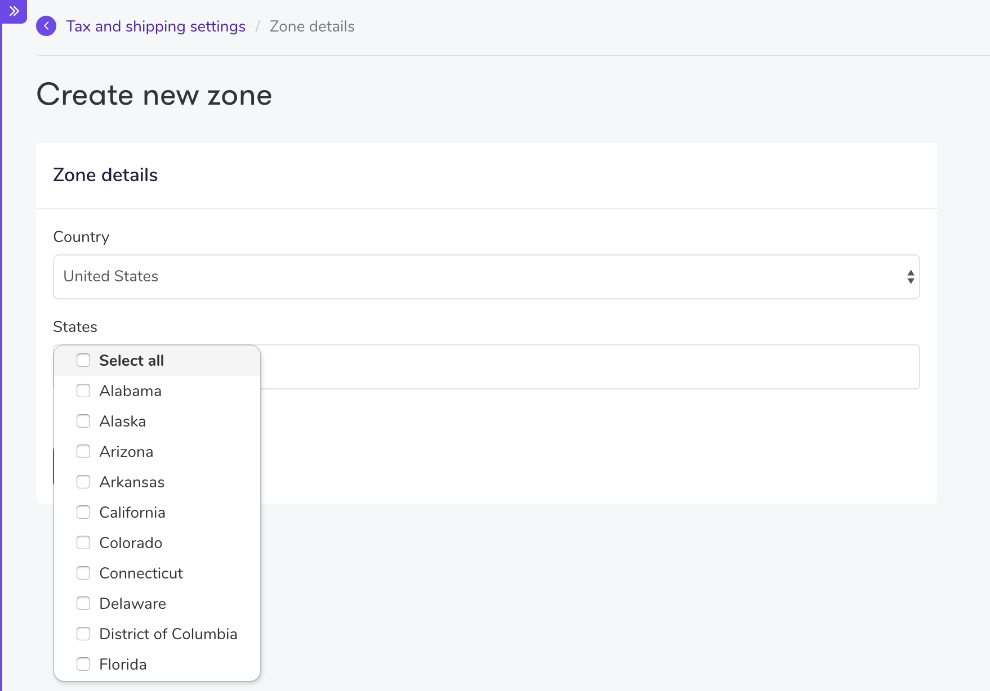The width and height of the screenshot is (990, 691).
Task: Check the Select all checkbox
Action: tap(83, 360)
